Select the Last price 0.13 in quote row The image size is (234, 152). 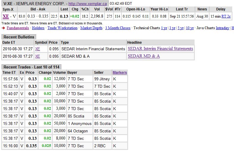tap(64, 16)
